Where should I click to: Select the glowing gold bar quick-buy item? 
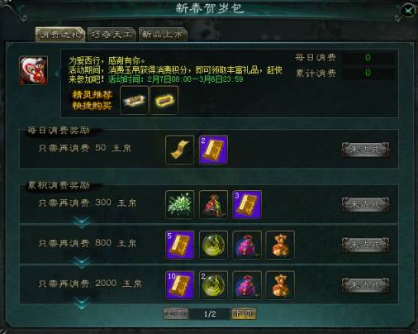click(x=164, y=100)
